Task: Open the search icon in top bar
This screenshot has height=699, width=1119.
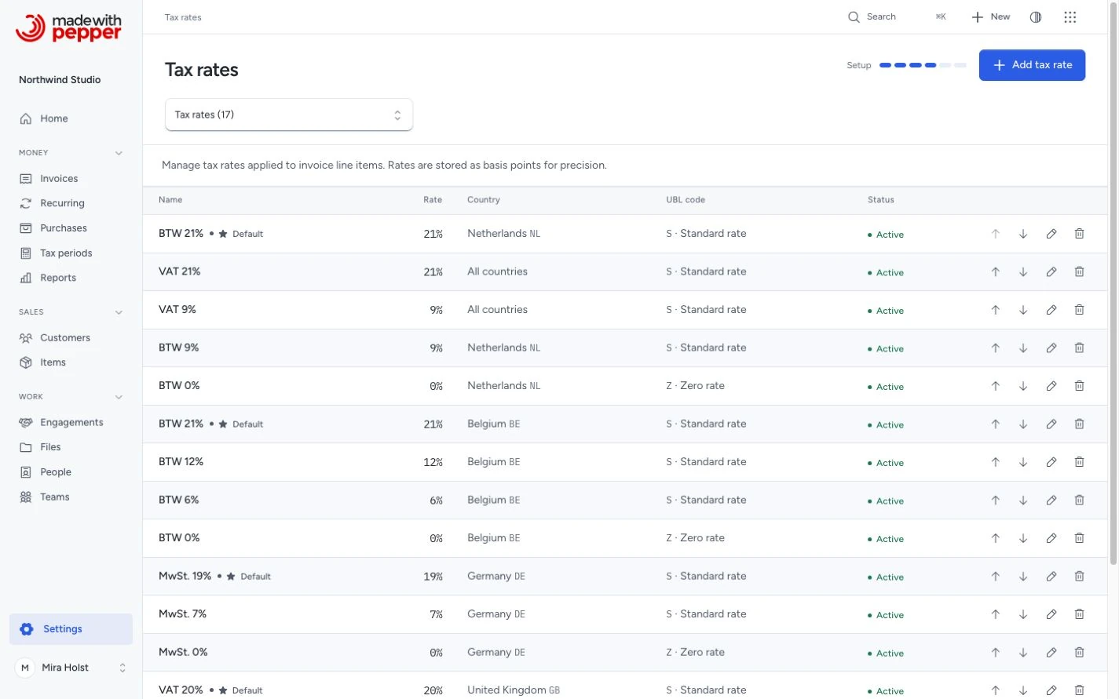Action: (x=854, y=16)
